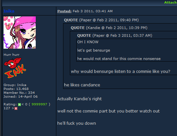Click the green minus rating icon
Image resolution: width=177 pixels, height=136 pixels.
(19, 104)
